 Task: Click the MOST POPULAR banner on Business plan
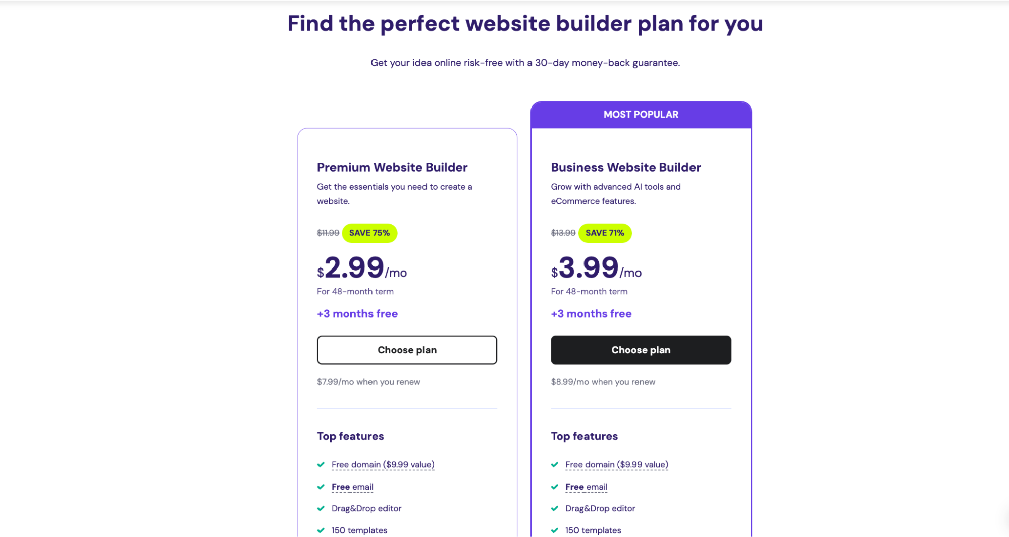click(x=641, y=114)
